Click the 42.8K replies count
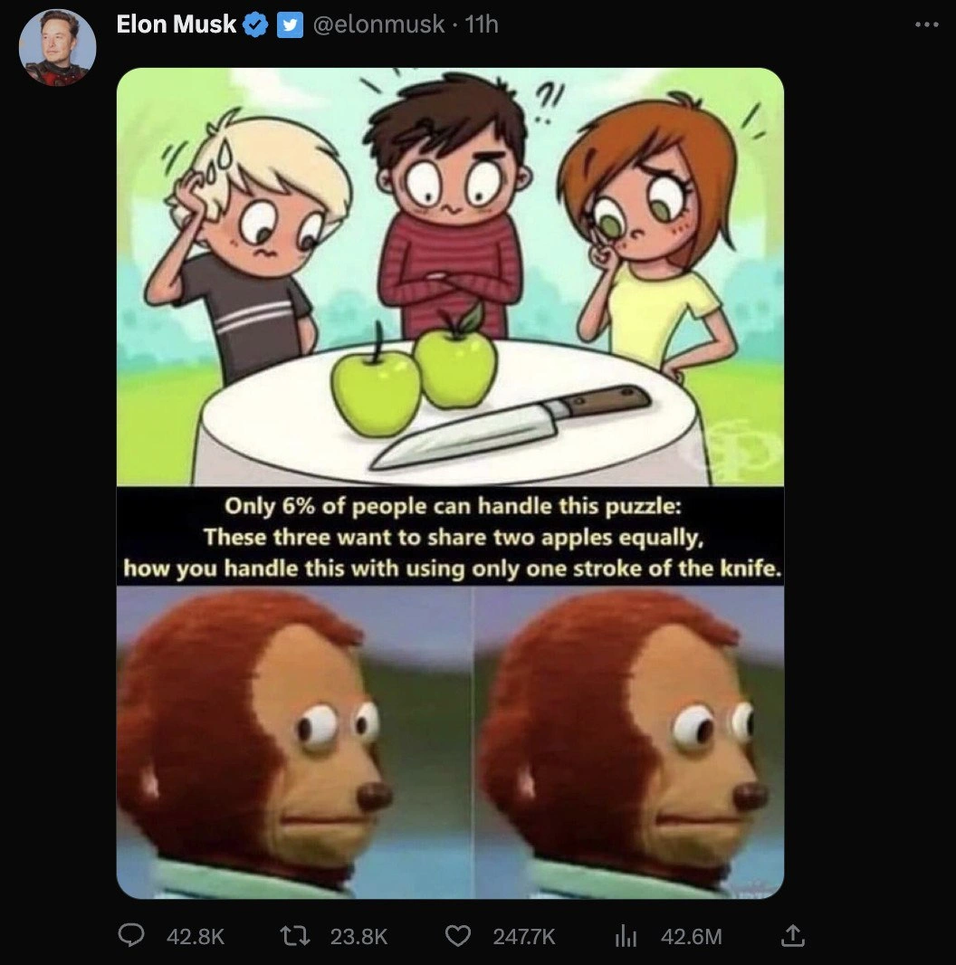Image resolution: width=956 pixels, height=965 pixels. (x=196, y=936)
